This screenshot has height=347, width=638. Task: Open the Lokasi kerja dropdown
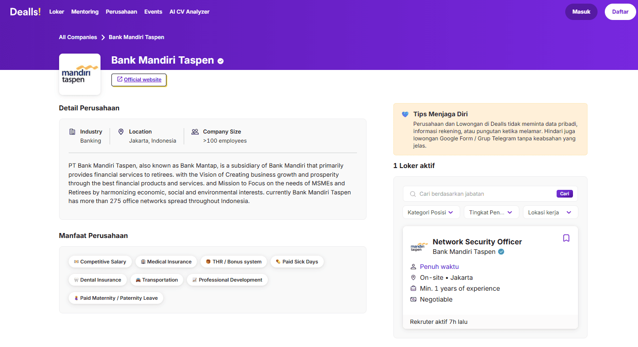pos(550,212)
